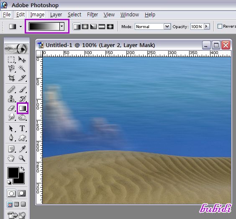Click the background color swatch
The width and height of the screenshot is (236, 219).
click(x=21, y=181)
